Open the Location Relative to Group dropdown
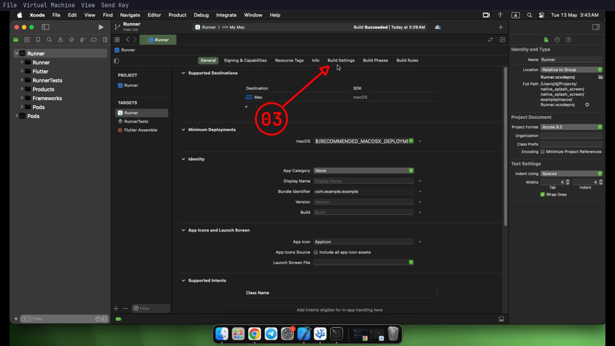Screen dimensions: 615x346 point(571,70)
